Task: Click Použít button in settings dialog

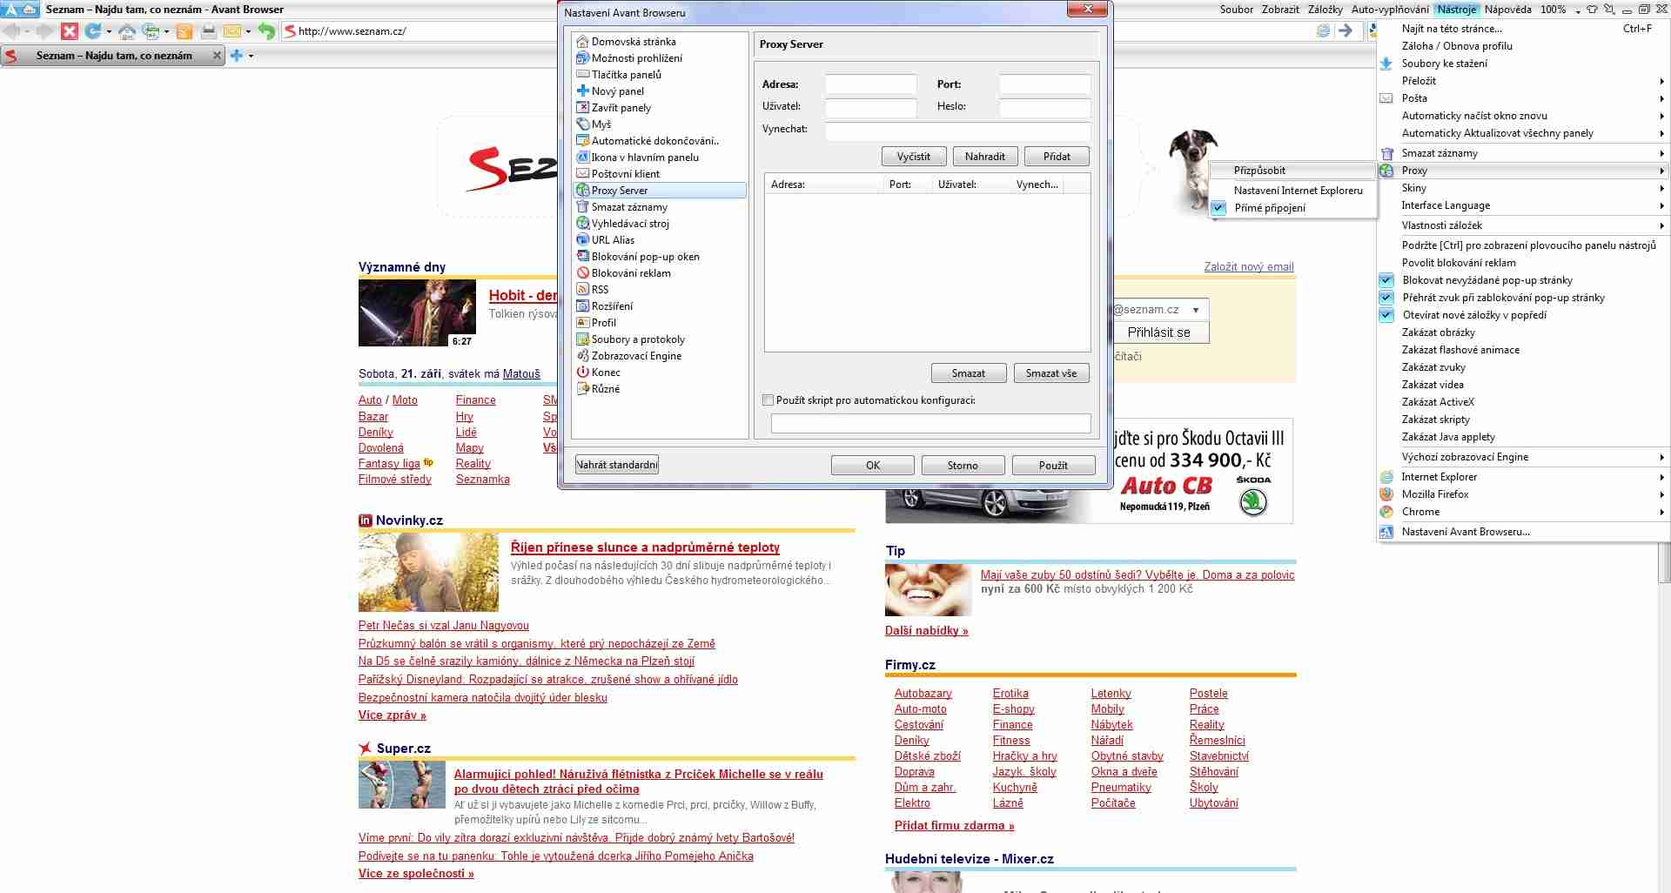Action: (1053, 466)
